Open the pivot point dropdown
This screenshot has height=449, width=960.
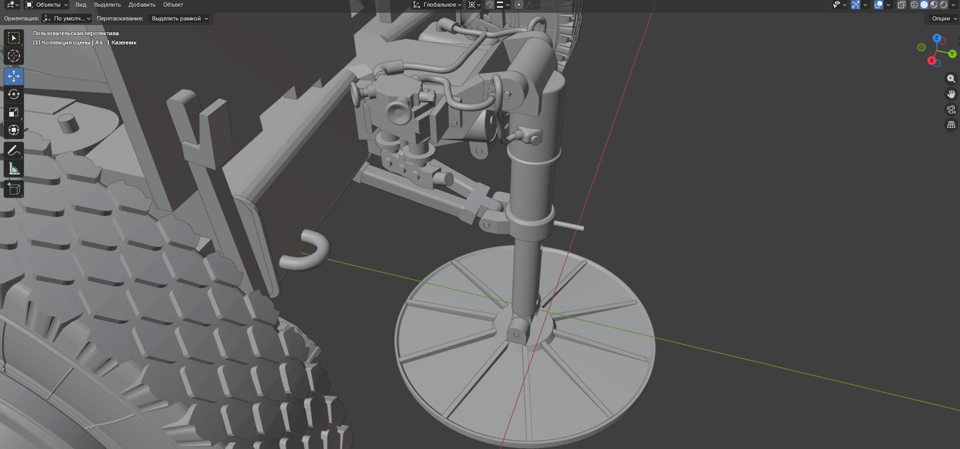pos(474,5)
